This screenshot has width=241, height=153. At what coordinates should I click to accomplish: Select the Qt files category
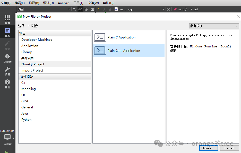point(55,95)
